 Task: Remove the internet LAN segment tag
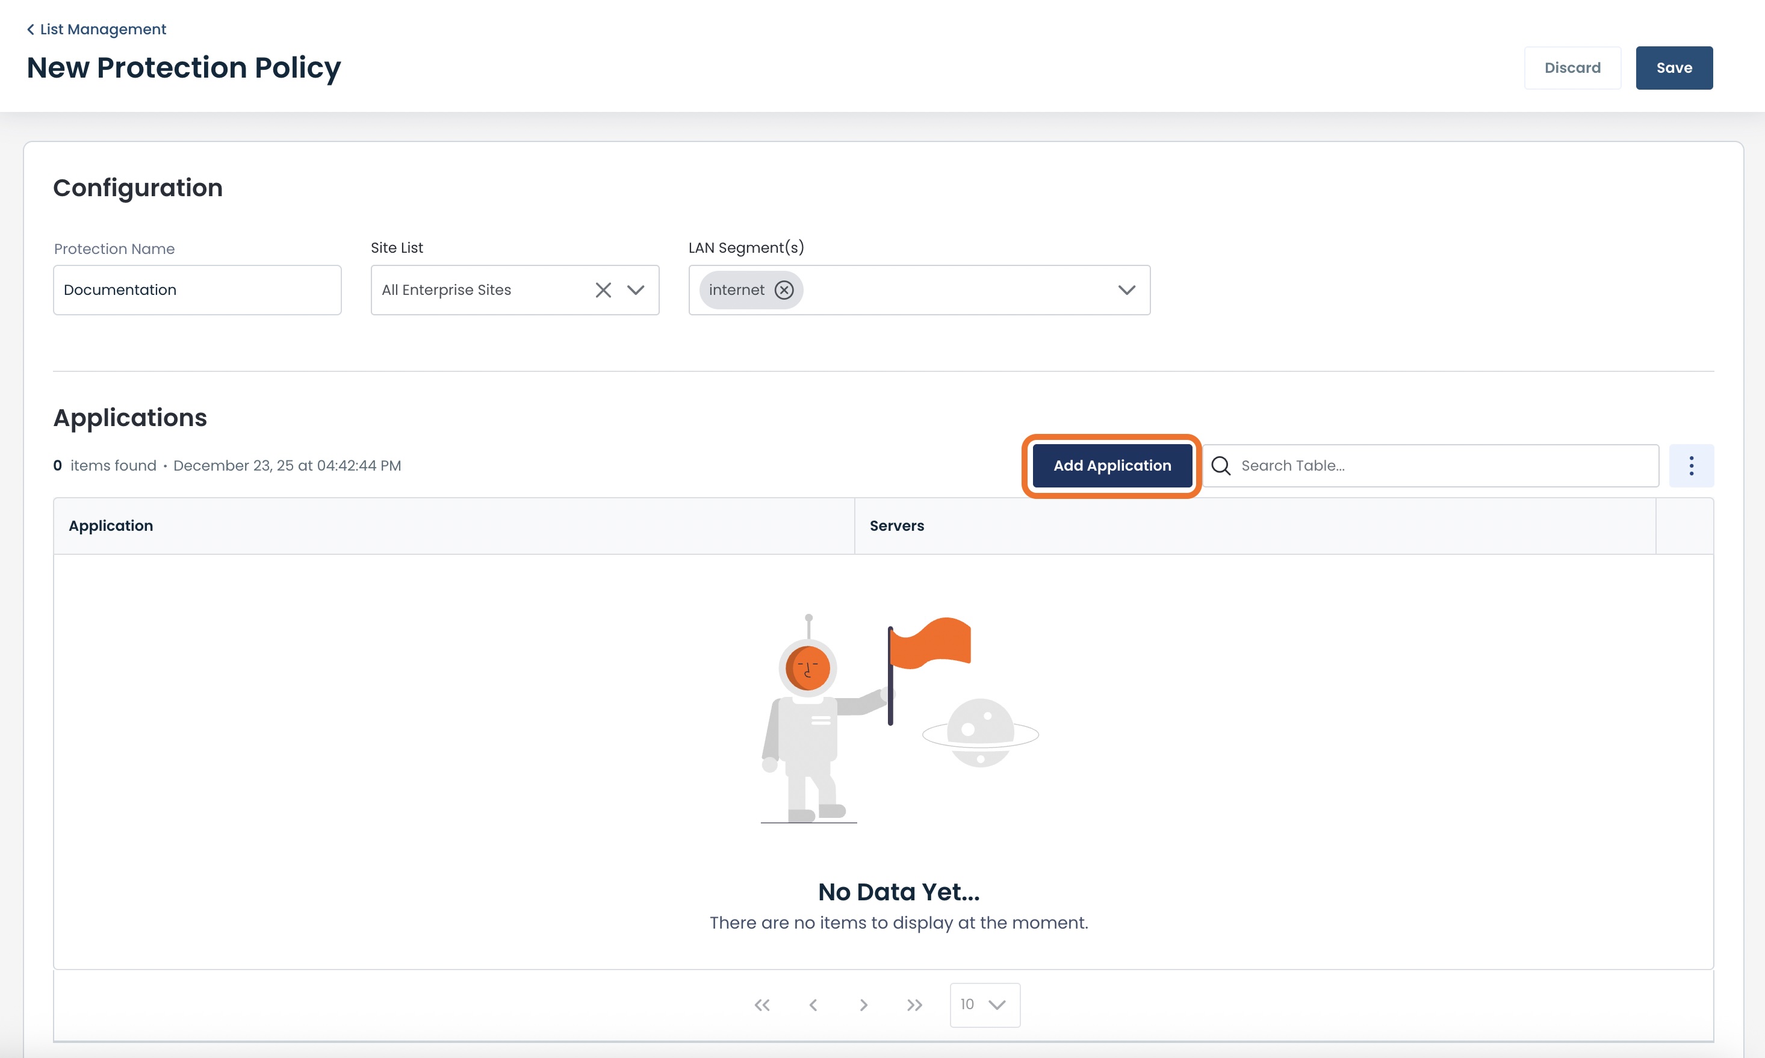click(x=784, y=290)
